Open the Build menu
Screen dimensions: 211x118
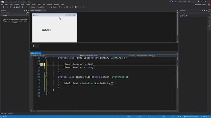click(22, 4)
